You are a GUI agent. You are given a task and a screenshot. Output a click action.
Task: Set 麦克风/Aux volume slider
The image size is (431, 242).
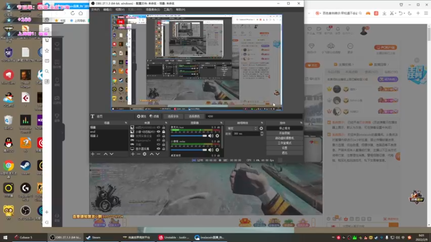(189, 136)
